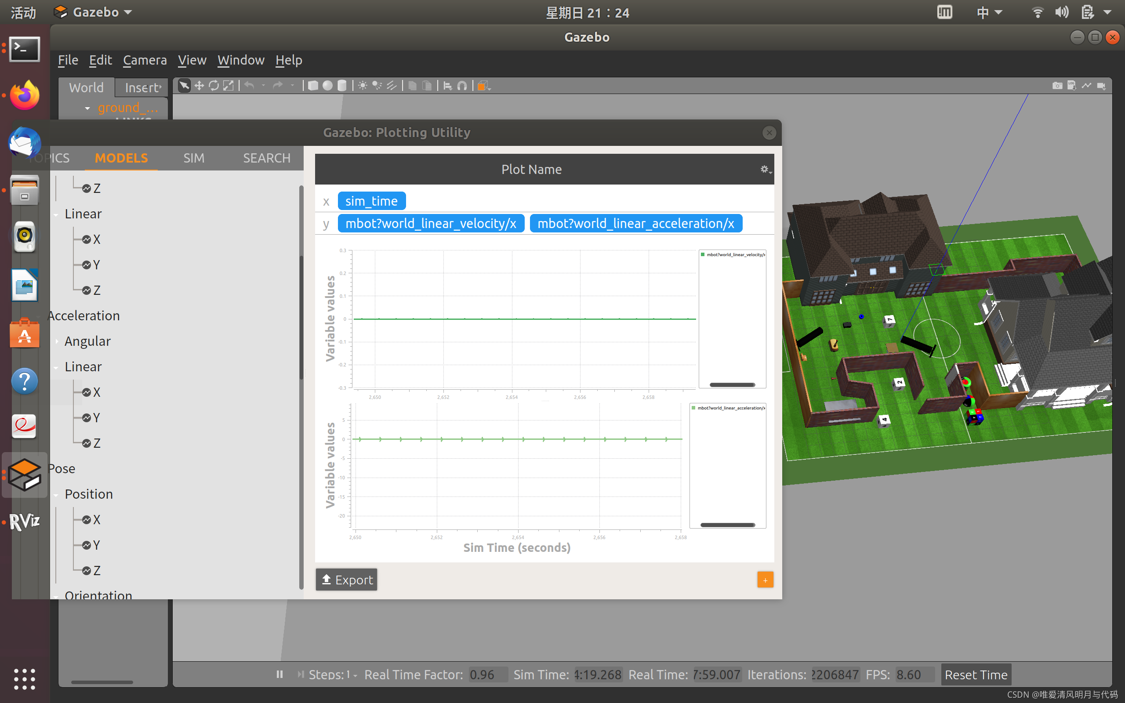1125x703 pixels.
Task: Open the Help menu
Action: [289, 60]
